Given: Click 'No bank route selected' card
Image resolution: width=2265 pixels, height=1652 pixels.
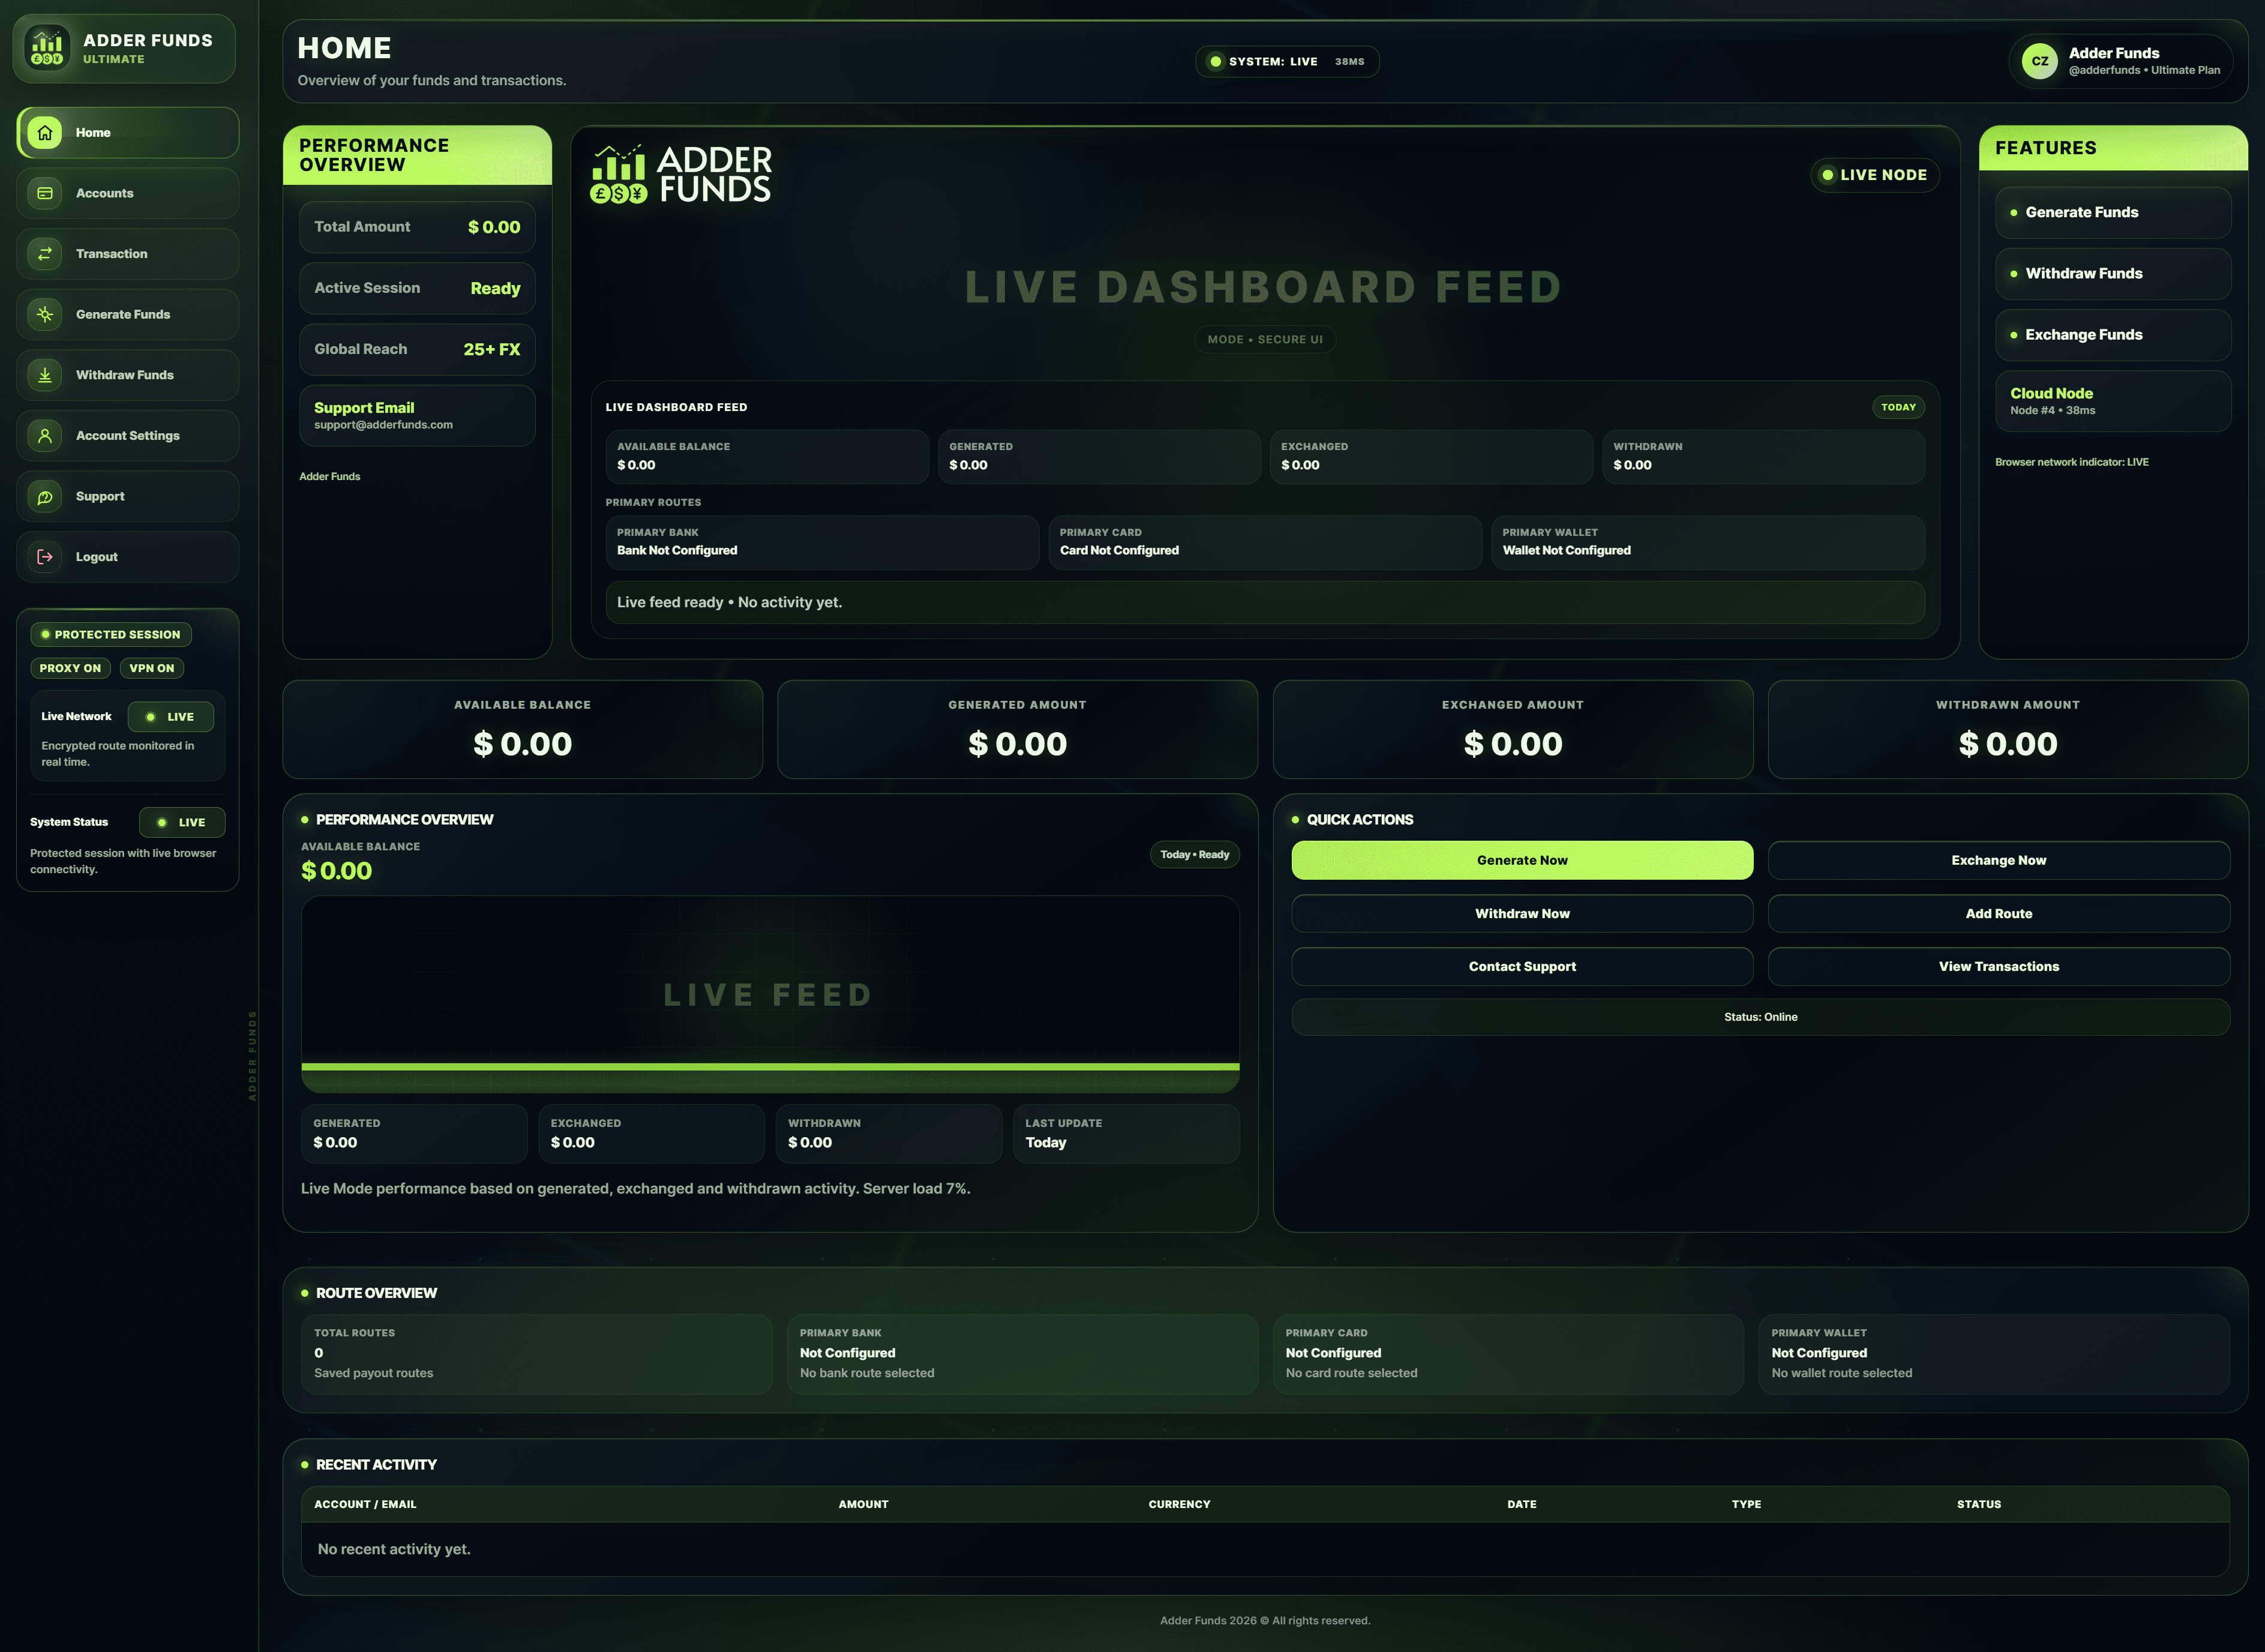Looking at the screenshot, I should [x=1022, y=1354].
